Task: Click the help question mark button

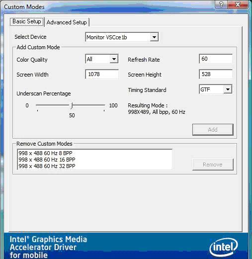Action: (x=221, y=4)
